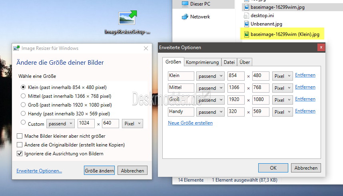
Task: Select the Mittel size radio button
Action: coord(23,96)
